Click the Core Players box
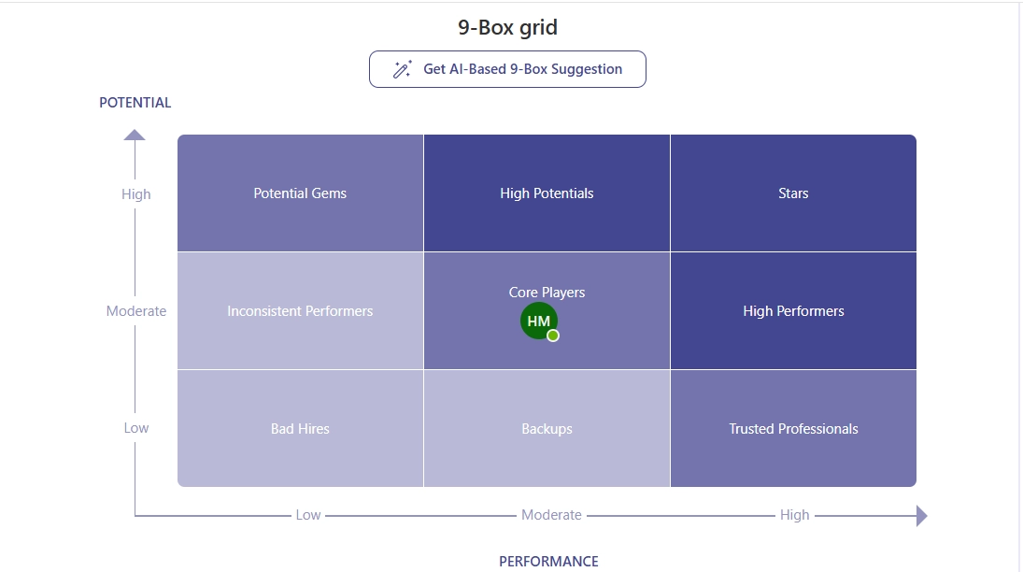Viewport: 1023px width, 572px height. 547,293
